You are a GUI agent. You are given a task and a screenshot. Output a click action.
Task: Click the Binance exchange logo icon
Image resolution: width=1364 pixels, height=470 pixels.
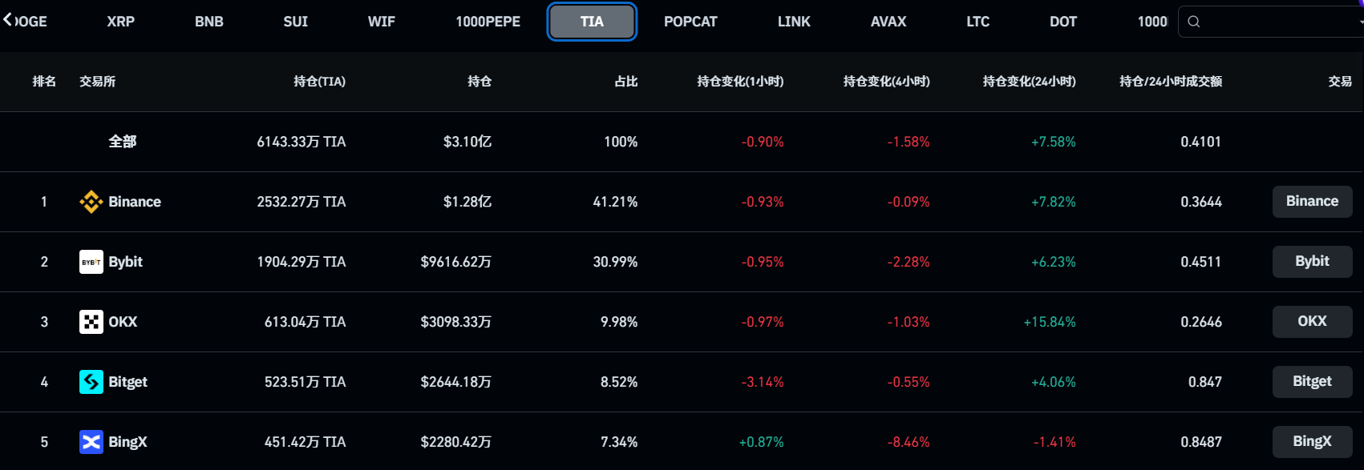[91, 201]
